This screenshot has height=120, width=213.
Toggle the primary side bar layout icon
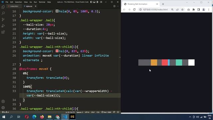pyautogui.click(x=91, y=2)
